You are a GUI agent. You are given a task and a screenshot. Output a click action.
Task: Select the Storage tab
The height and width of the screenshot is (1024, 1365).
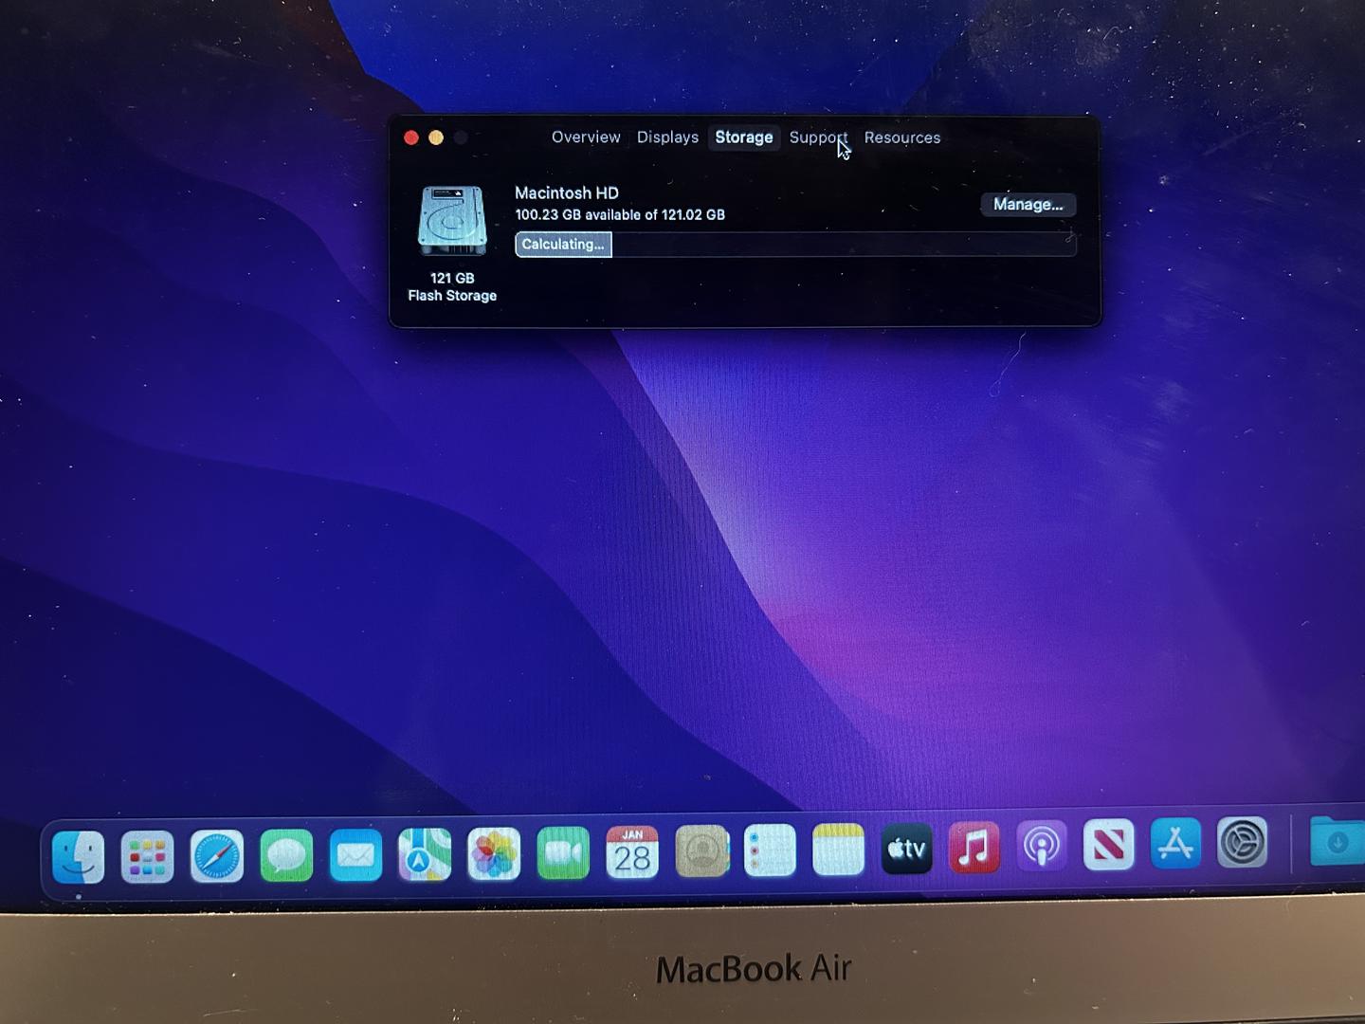coord(744,137)
